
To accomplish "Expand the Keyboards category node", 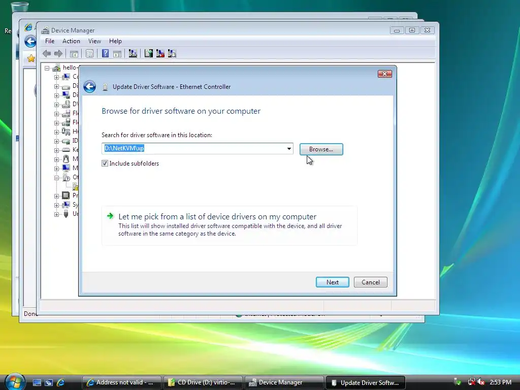I will pyautogui.click(x=56, y=150).
